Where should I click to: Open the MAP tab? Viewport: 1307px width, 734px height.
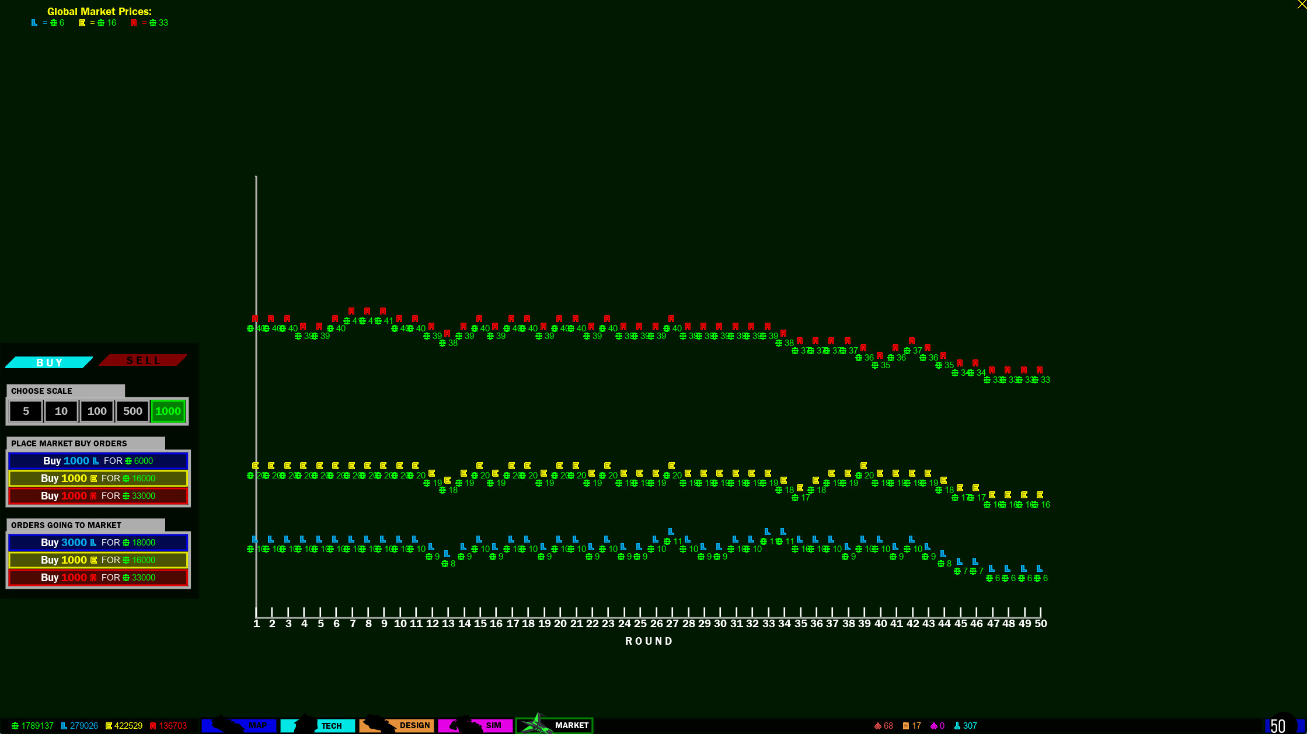(x=257, y=725)
